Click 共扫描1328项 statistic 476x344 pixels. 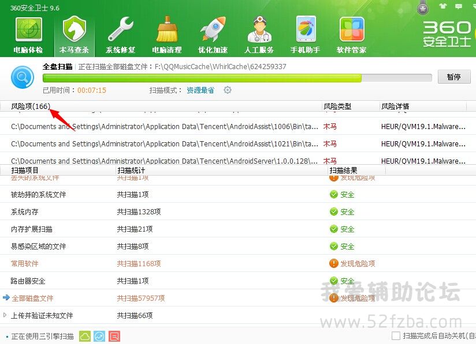coord(139,211)
